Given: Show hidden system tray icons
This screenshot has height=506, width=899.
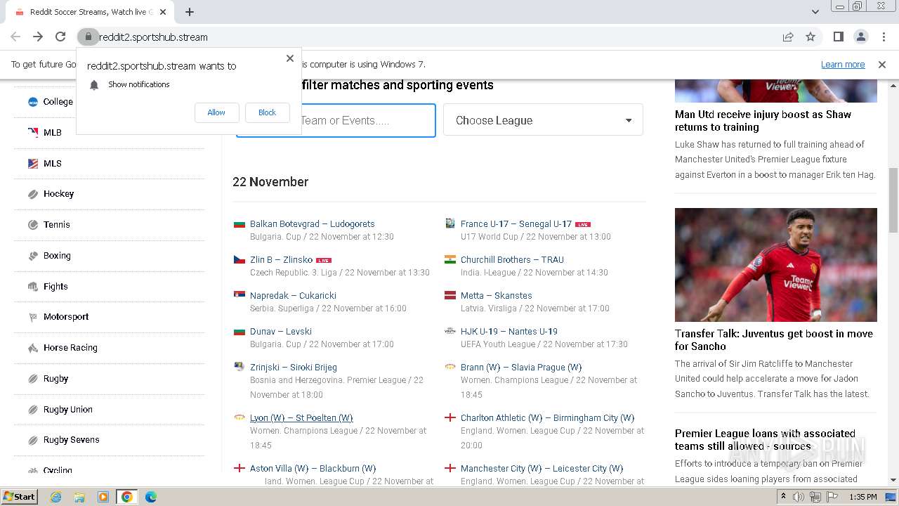Looking at the screenshot, I should click(783, 497).
